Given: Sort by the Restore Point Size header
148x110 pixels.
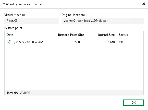Looking at the screenshot, I should pos(71,35).
